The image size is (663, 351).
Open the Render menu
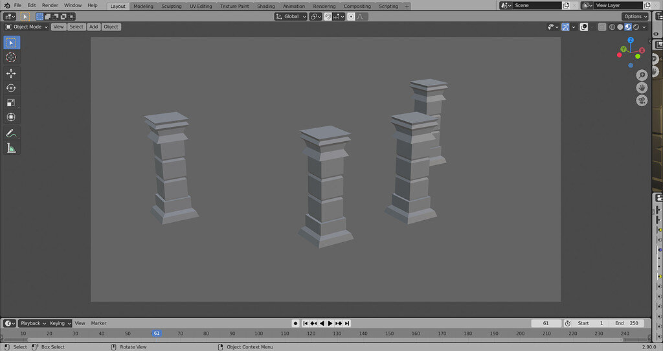point(50,5)
